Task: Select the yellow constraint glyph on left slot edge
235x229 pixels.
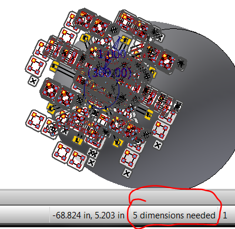Action: click(53, 67)
